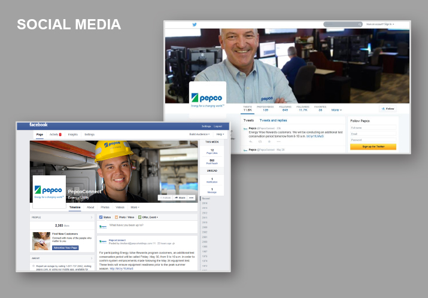The image size is (428, 298).
Task: Open the Twitter Tweets count 11.8K
Action: (x=248, y=109)
